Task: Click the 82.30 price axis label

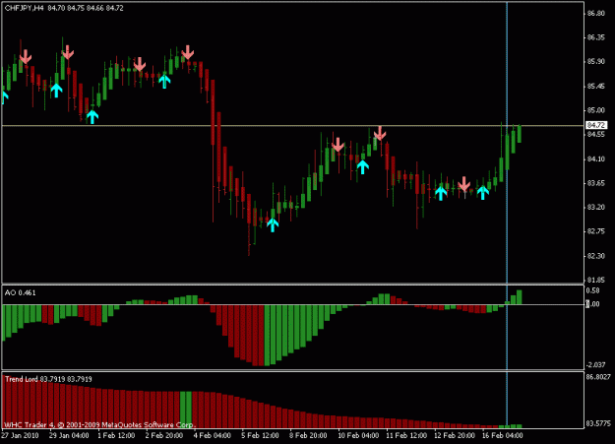Action: (x=596, y=256)
